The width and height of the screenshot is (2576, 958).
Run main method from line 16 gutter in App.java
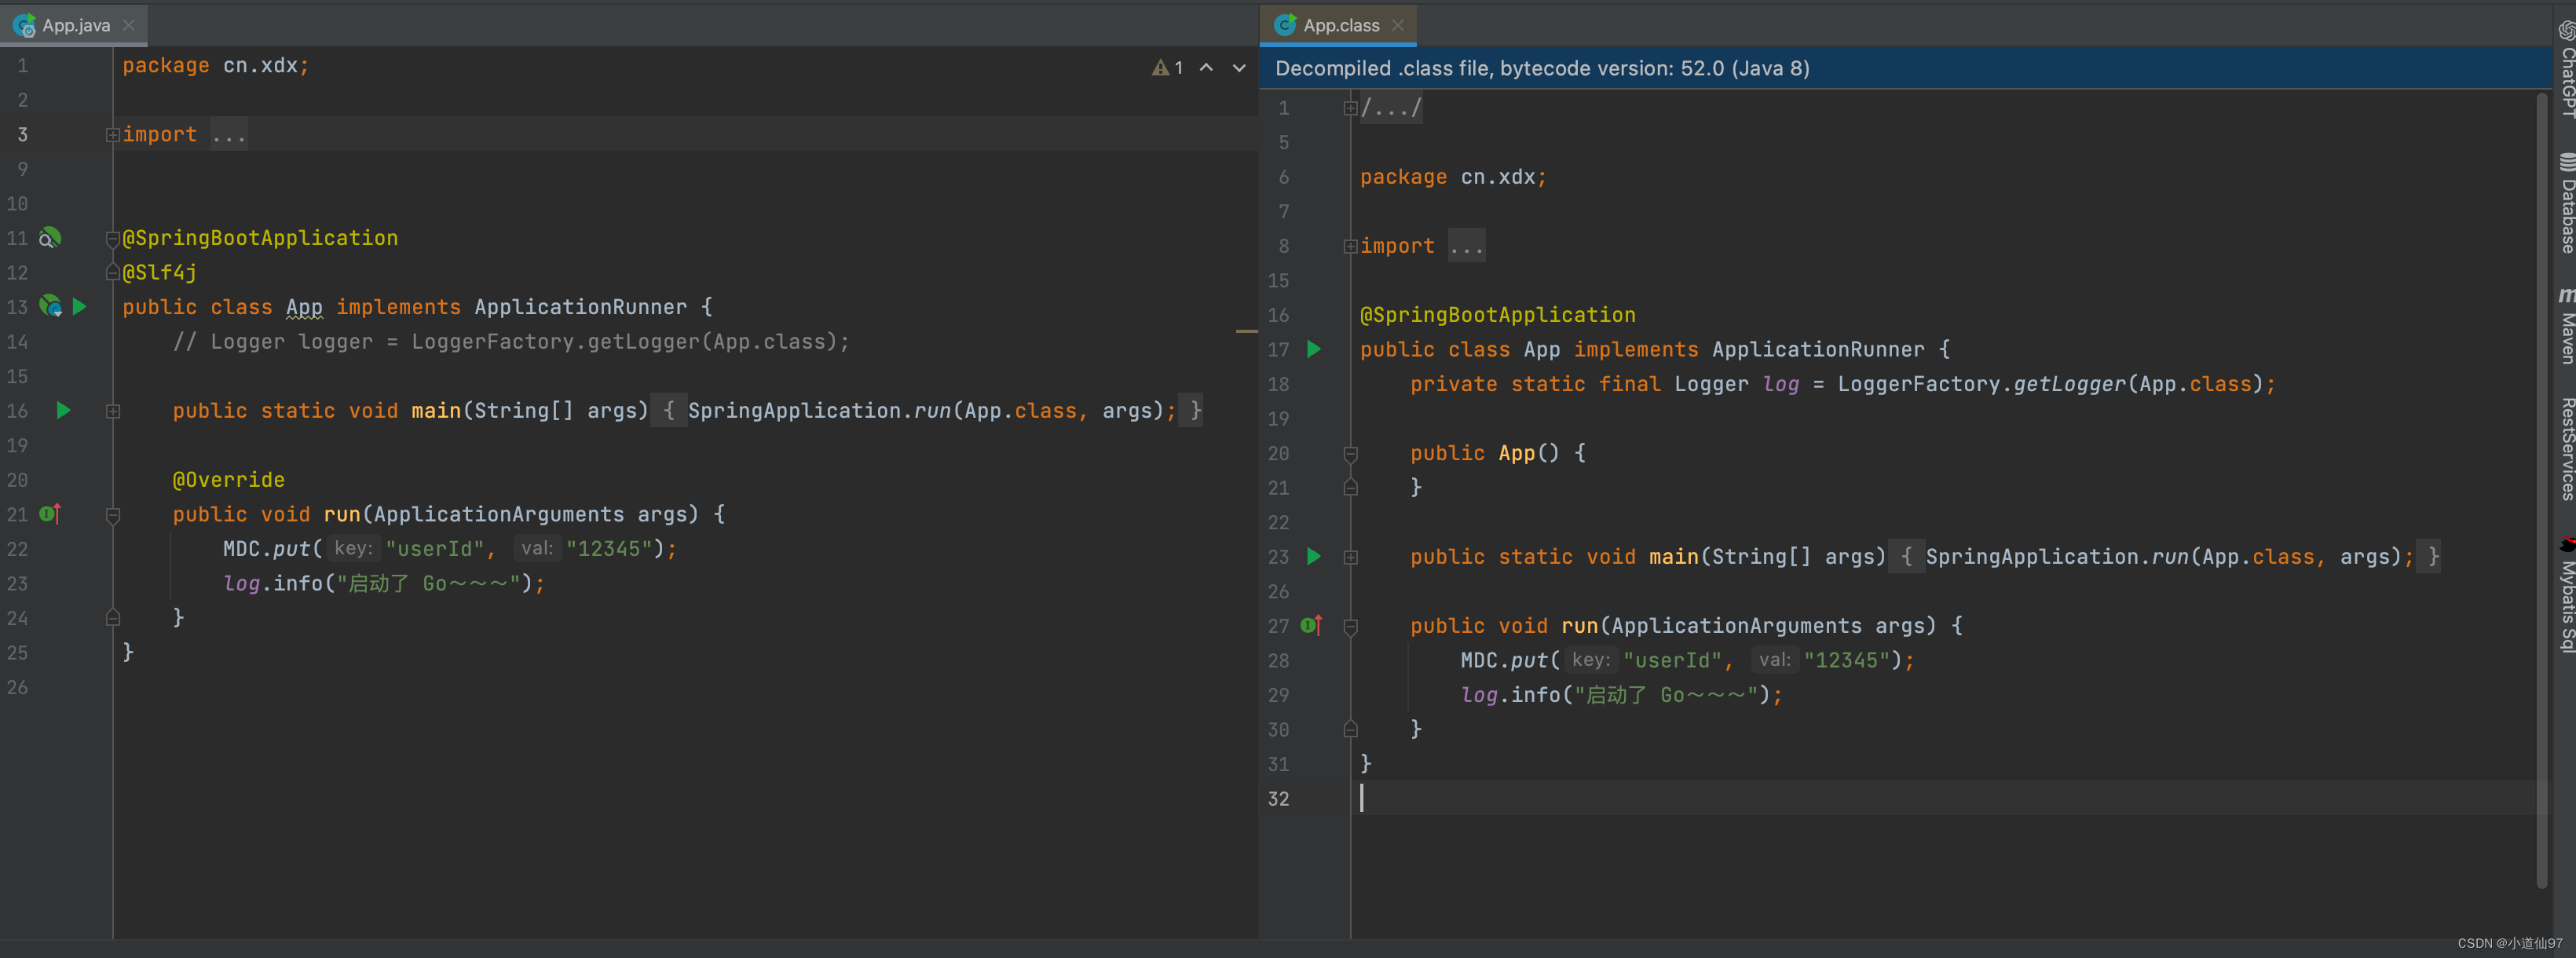[x=63, y=410]
